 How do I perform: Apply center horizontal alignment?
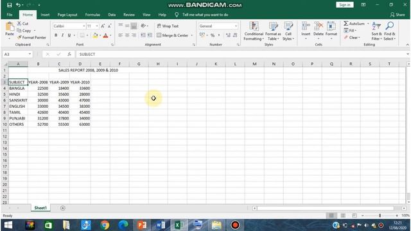click(x=127, y=35)
